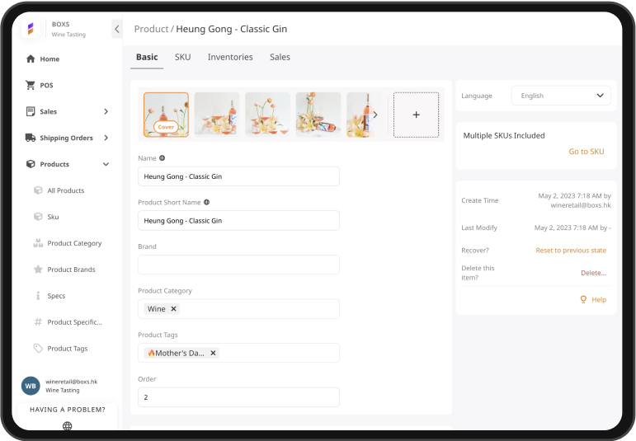
Task: Collapse the sidebar with the arrow button
Action: [x=117, y=29]
